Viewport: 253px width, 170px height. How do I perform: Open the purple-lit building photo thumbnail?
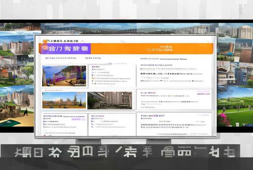pos(64,76)
